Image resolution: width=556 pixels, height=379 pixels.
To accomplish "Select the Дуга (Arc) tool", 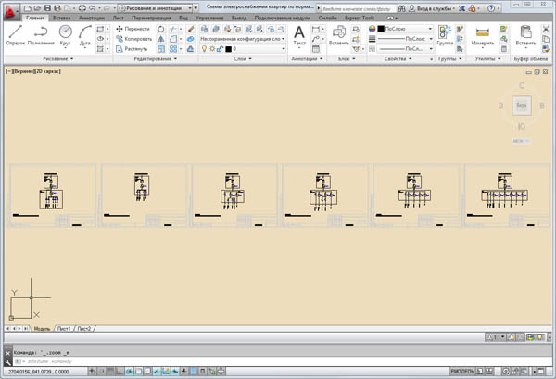I will coord(85,33).
